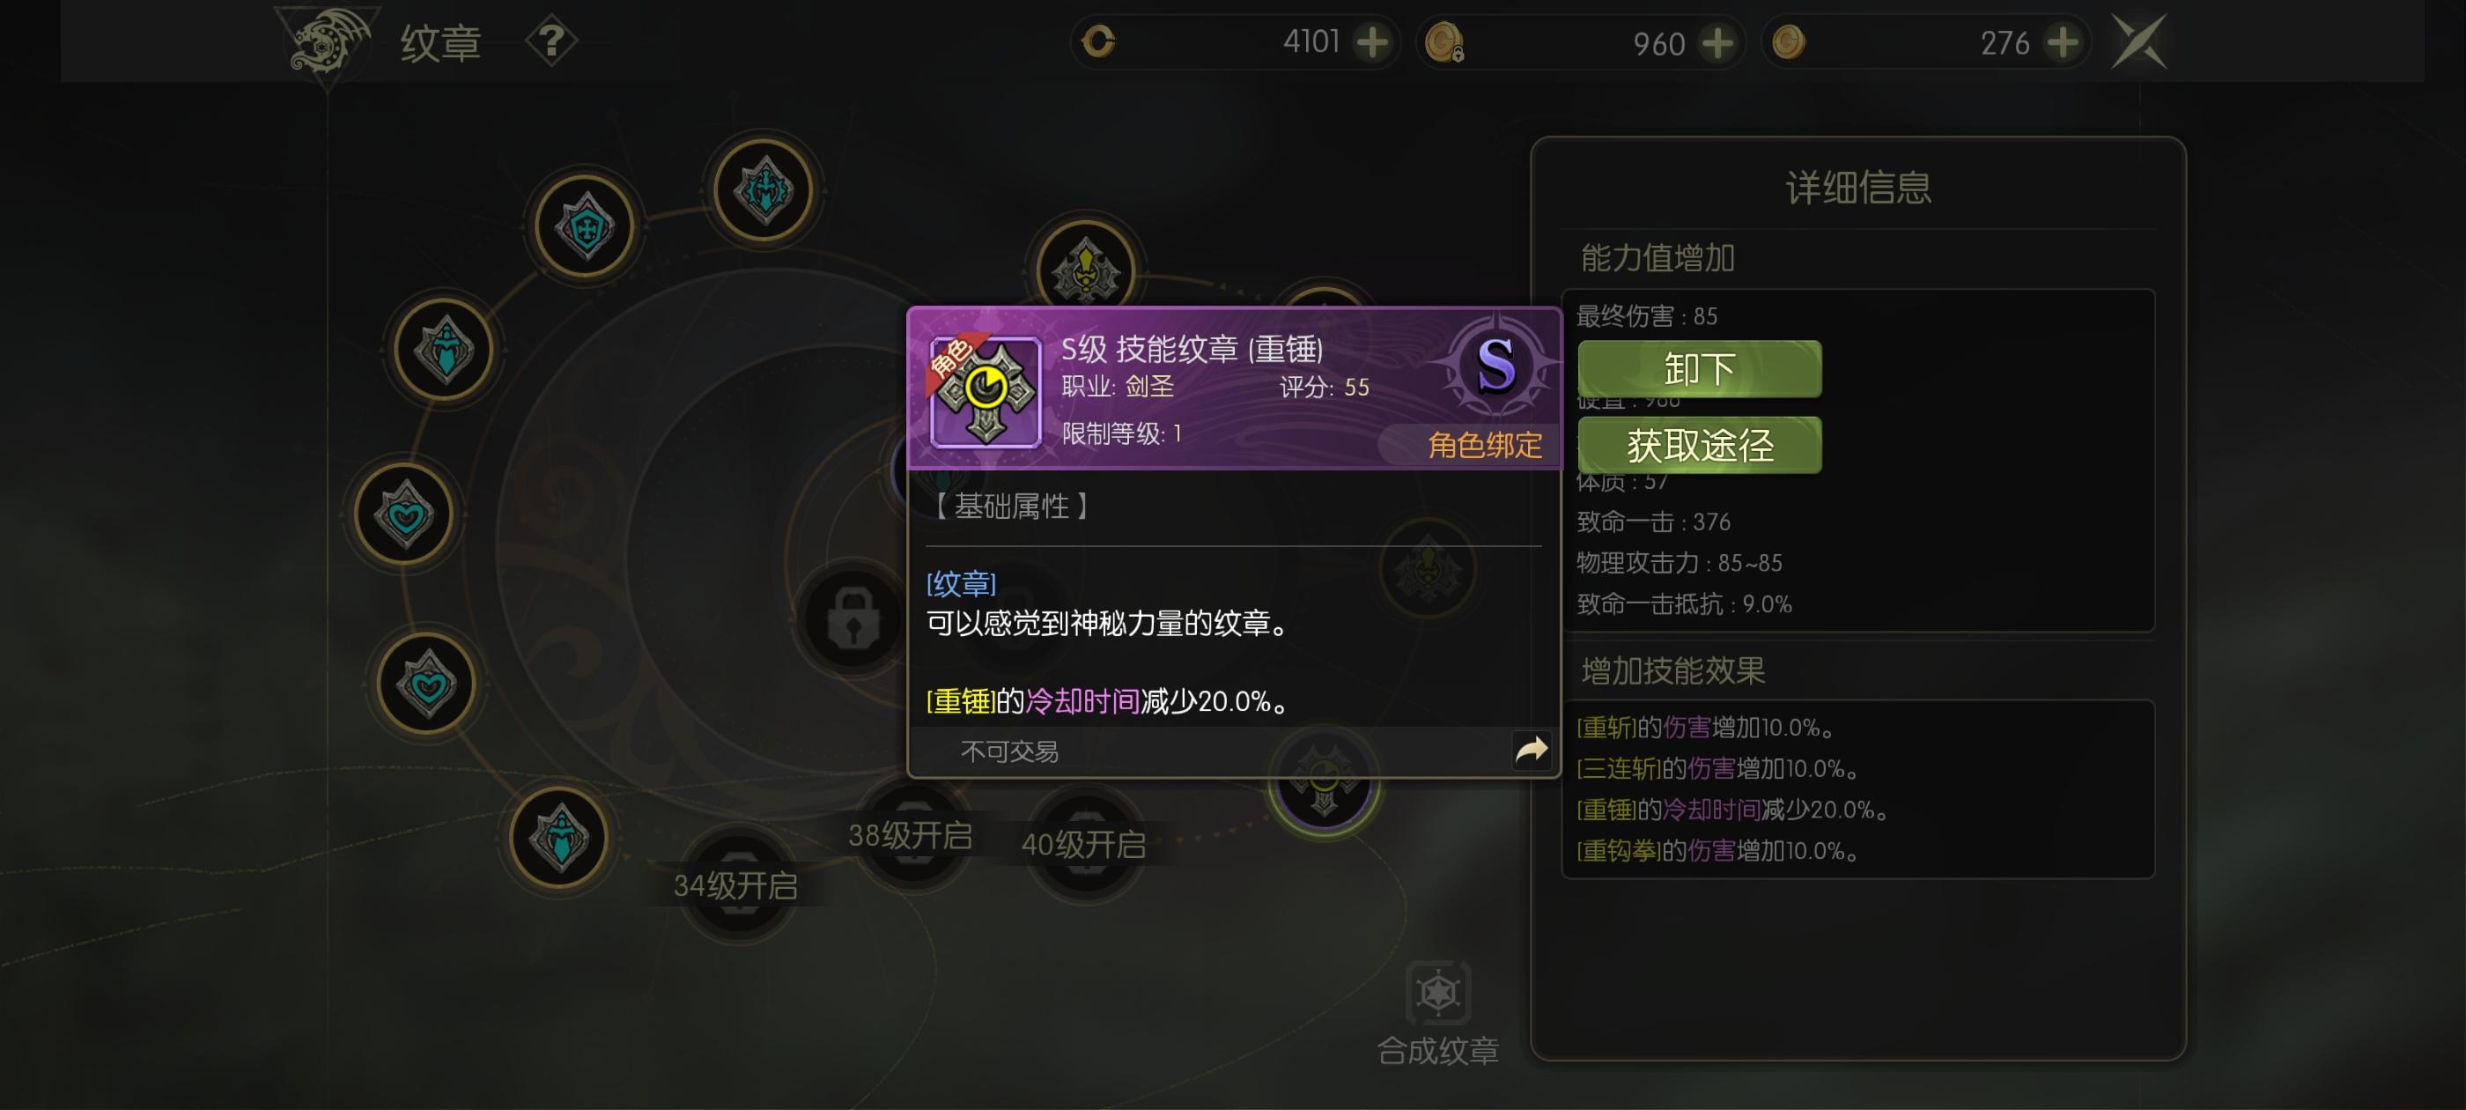Click the padlock locked crest slot

853,618
